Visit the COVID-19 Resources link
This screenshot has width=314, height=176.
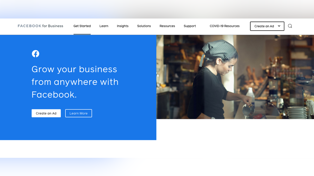(x=225, y=26)
